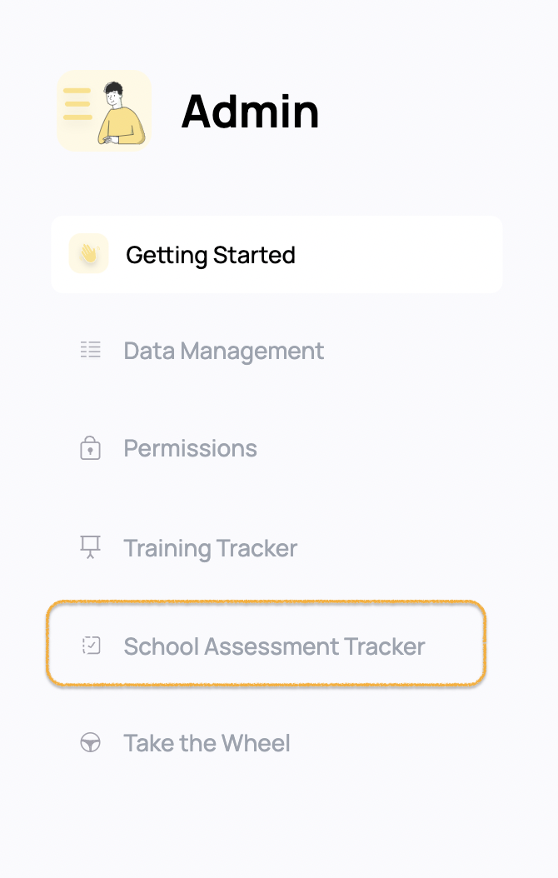
Task: Click the Training Tracker presentation board icon
Action: [x=90, y=547]
